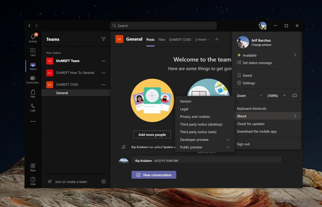Switch to the Posts tab
The width and height of the screenshot is (322, 207).
(x=150, y=40)
